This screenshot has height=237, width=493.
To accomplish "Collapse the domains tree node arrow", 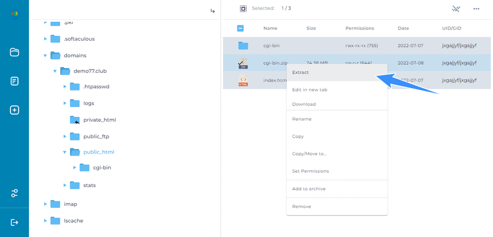I will (45, 56).
